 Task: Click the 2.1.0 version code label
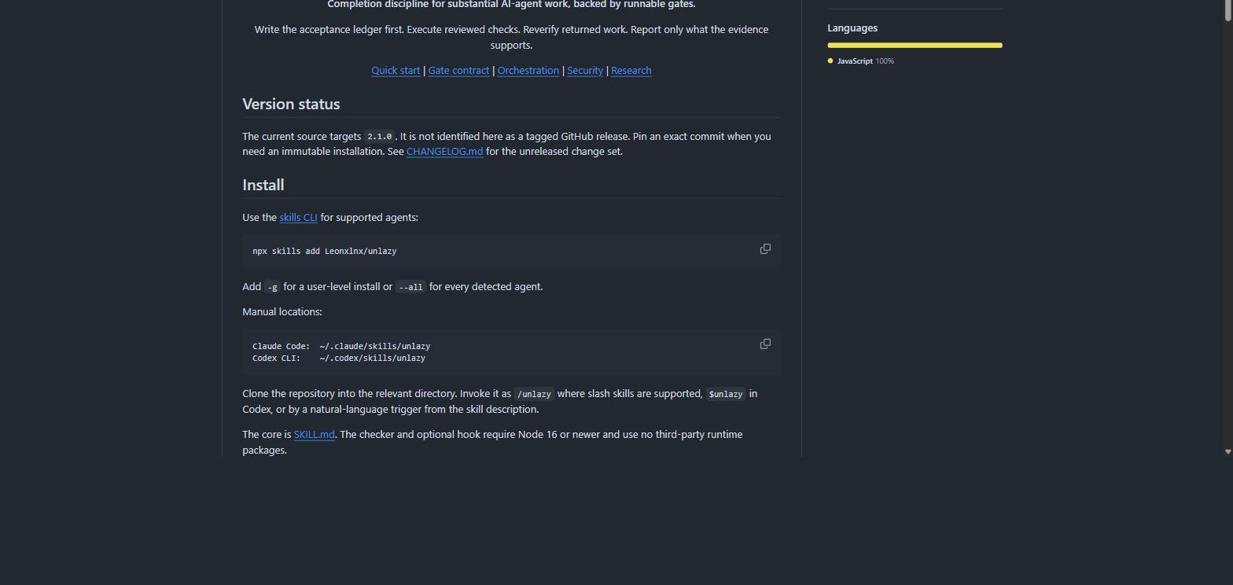379,137
